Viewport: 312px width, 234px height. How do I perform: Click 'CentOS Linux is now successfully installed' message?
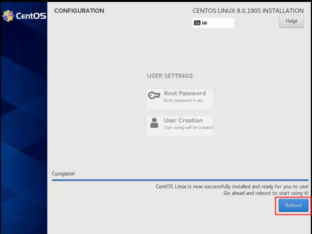232,187
